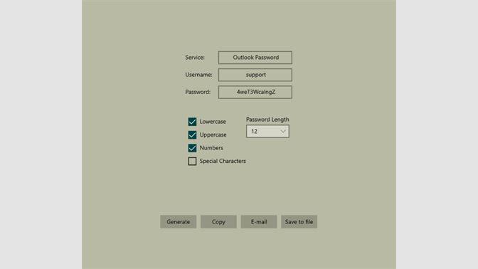478x269 pixels.
Task: Copy the generated password
Action: [218, 222]
